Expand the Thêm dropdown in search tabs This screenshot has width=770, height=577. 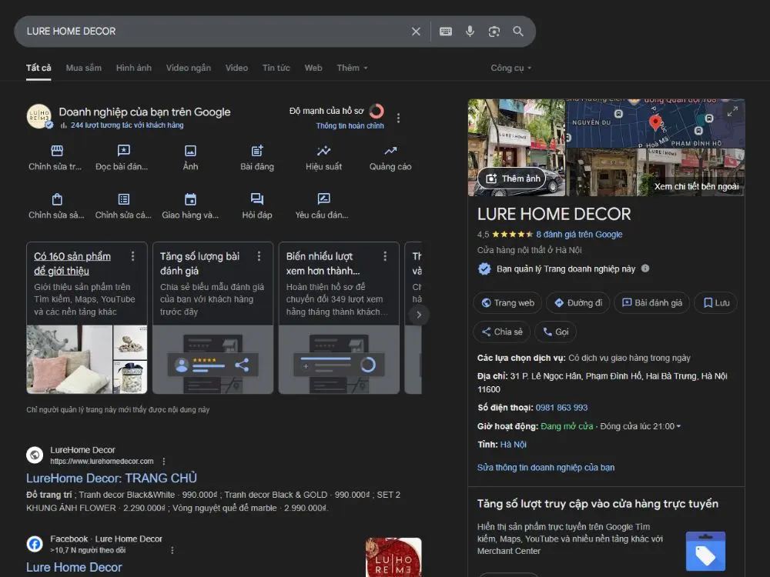352,68
